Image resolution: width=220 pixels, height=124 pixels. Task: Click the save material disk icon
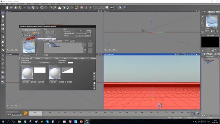94,88
